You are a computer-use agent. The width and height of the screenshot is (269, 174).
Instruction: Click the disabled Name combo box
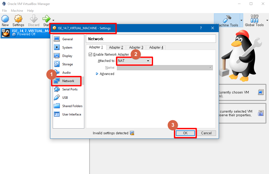165,68
